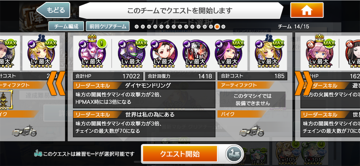Select the motorcycle under バイク
The height and width of the screenshot is (166, 360).
point(252,131)
